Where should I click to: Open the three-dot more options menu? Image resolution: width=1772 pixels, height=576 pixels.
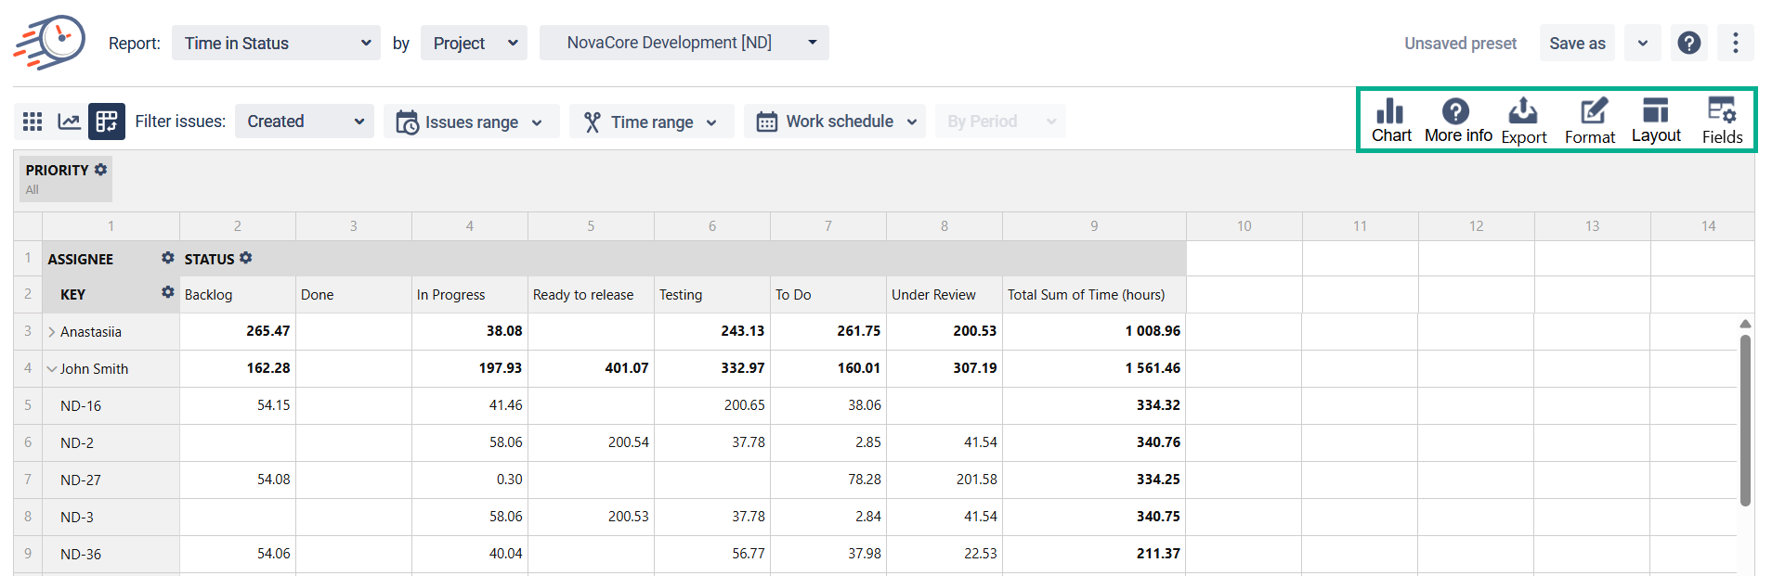[x=1735, y=44]
